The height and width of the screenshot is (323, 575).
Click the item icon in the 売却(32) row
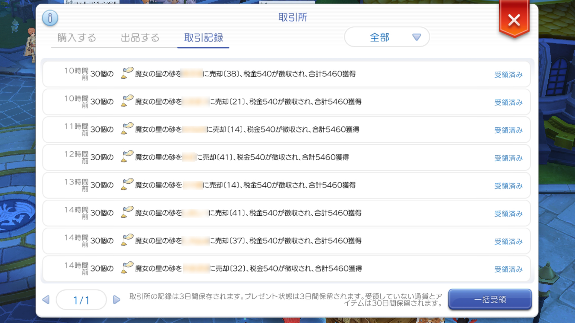[127, 268]
